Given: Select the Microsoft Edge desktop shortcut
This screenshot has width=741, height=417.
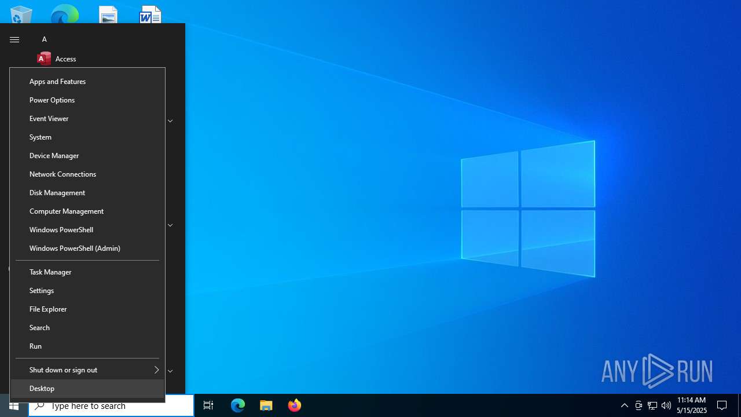Looking at the screenshot, I should 64,14.
